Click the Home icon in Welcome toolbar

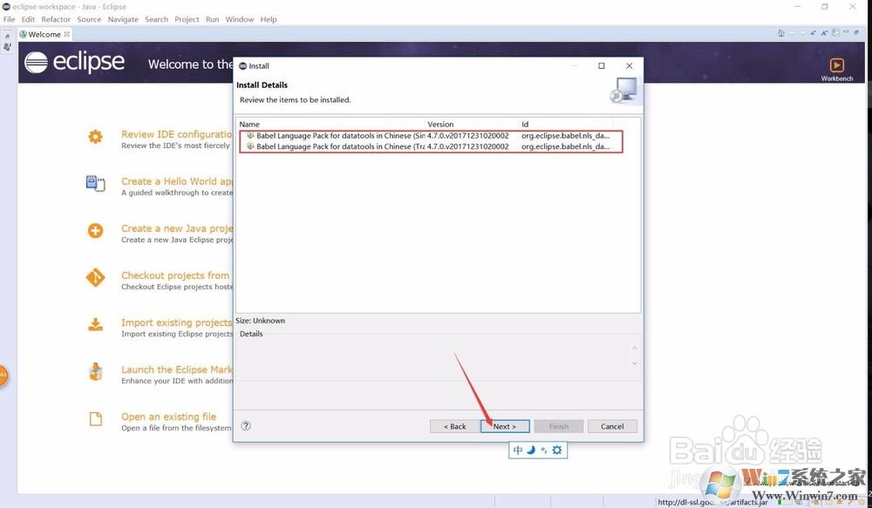(x=780, y=33)
